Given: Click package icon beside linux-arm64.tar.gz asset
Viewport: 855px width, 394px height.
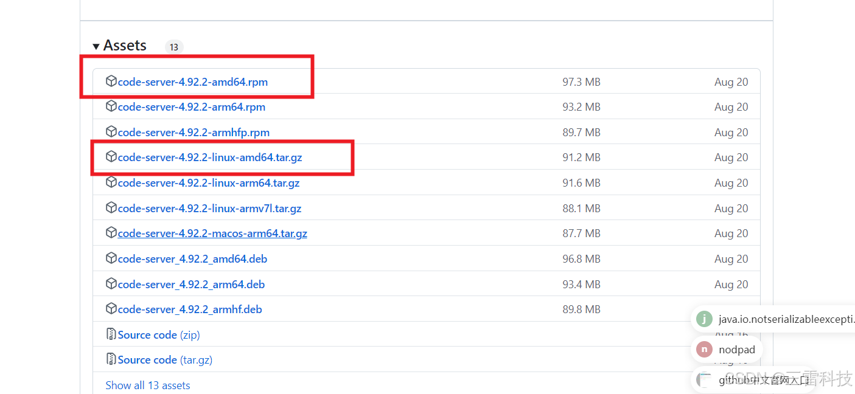Looking at the screenshot, I should [x=111, y=182].
